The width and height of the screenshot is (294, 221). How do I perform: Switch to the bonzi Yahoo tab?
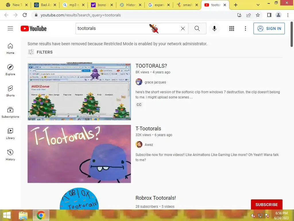102,5
